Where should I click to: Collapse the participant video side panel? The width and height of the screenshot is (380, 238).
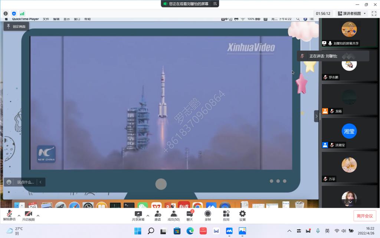[x=317, y=116]
